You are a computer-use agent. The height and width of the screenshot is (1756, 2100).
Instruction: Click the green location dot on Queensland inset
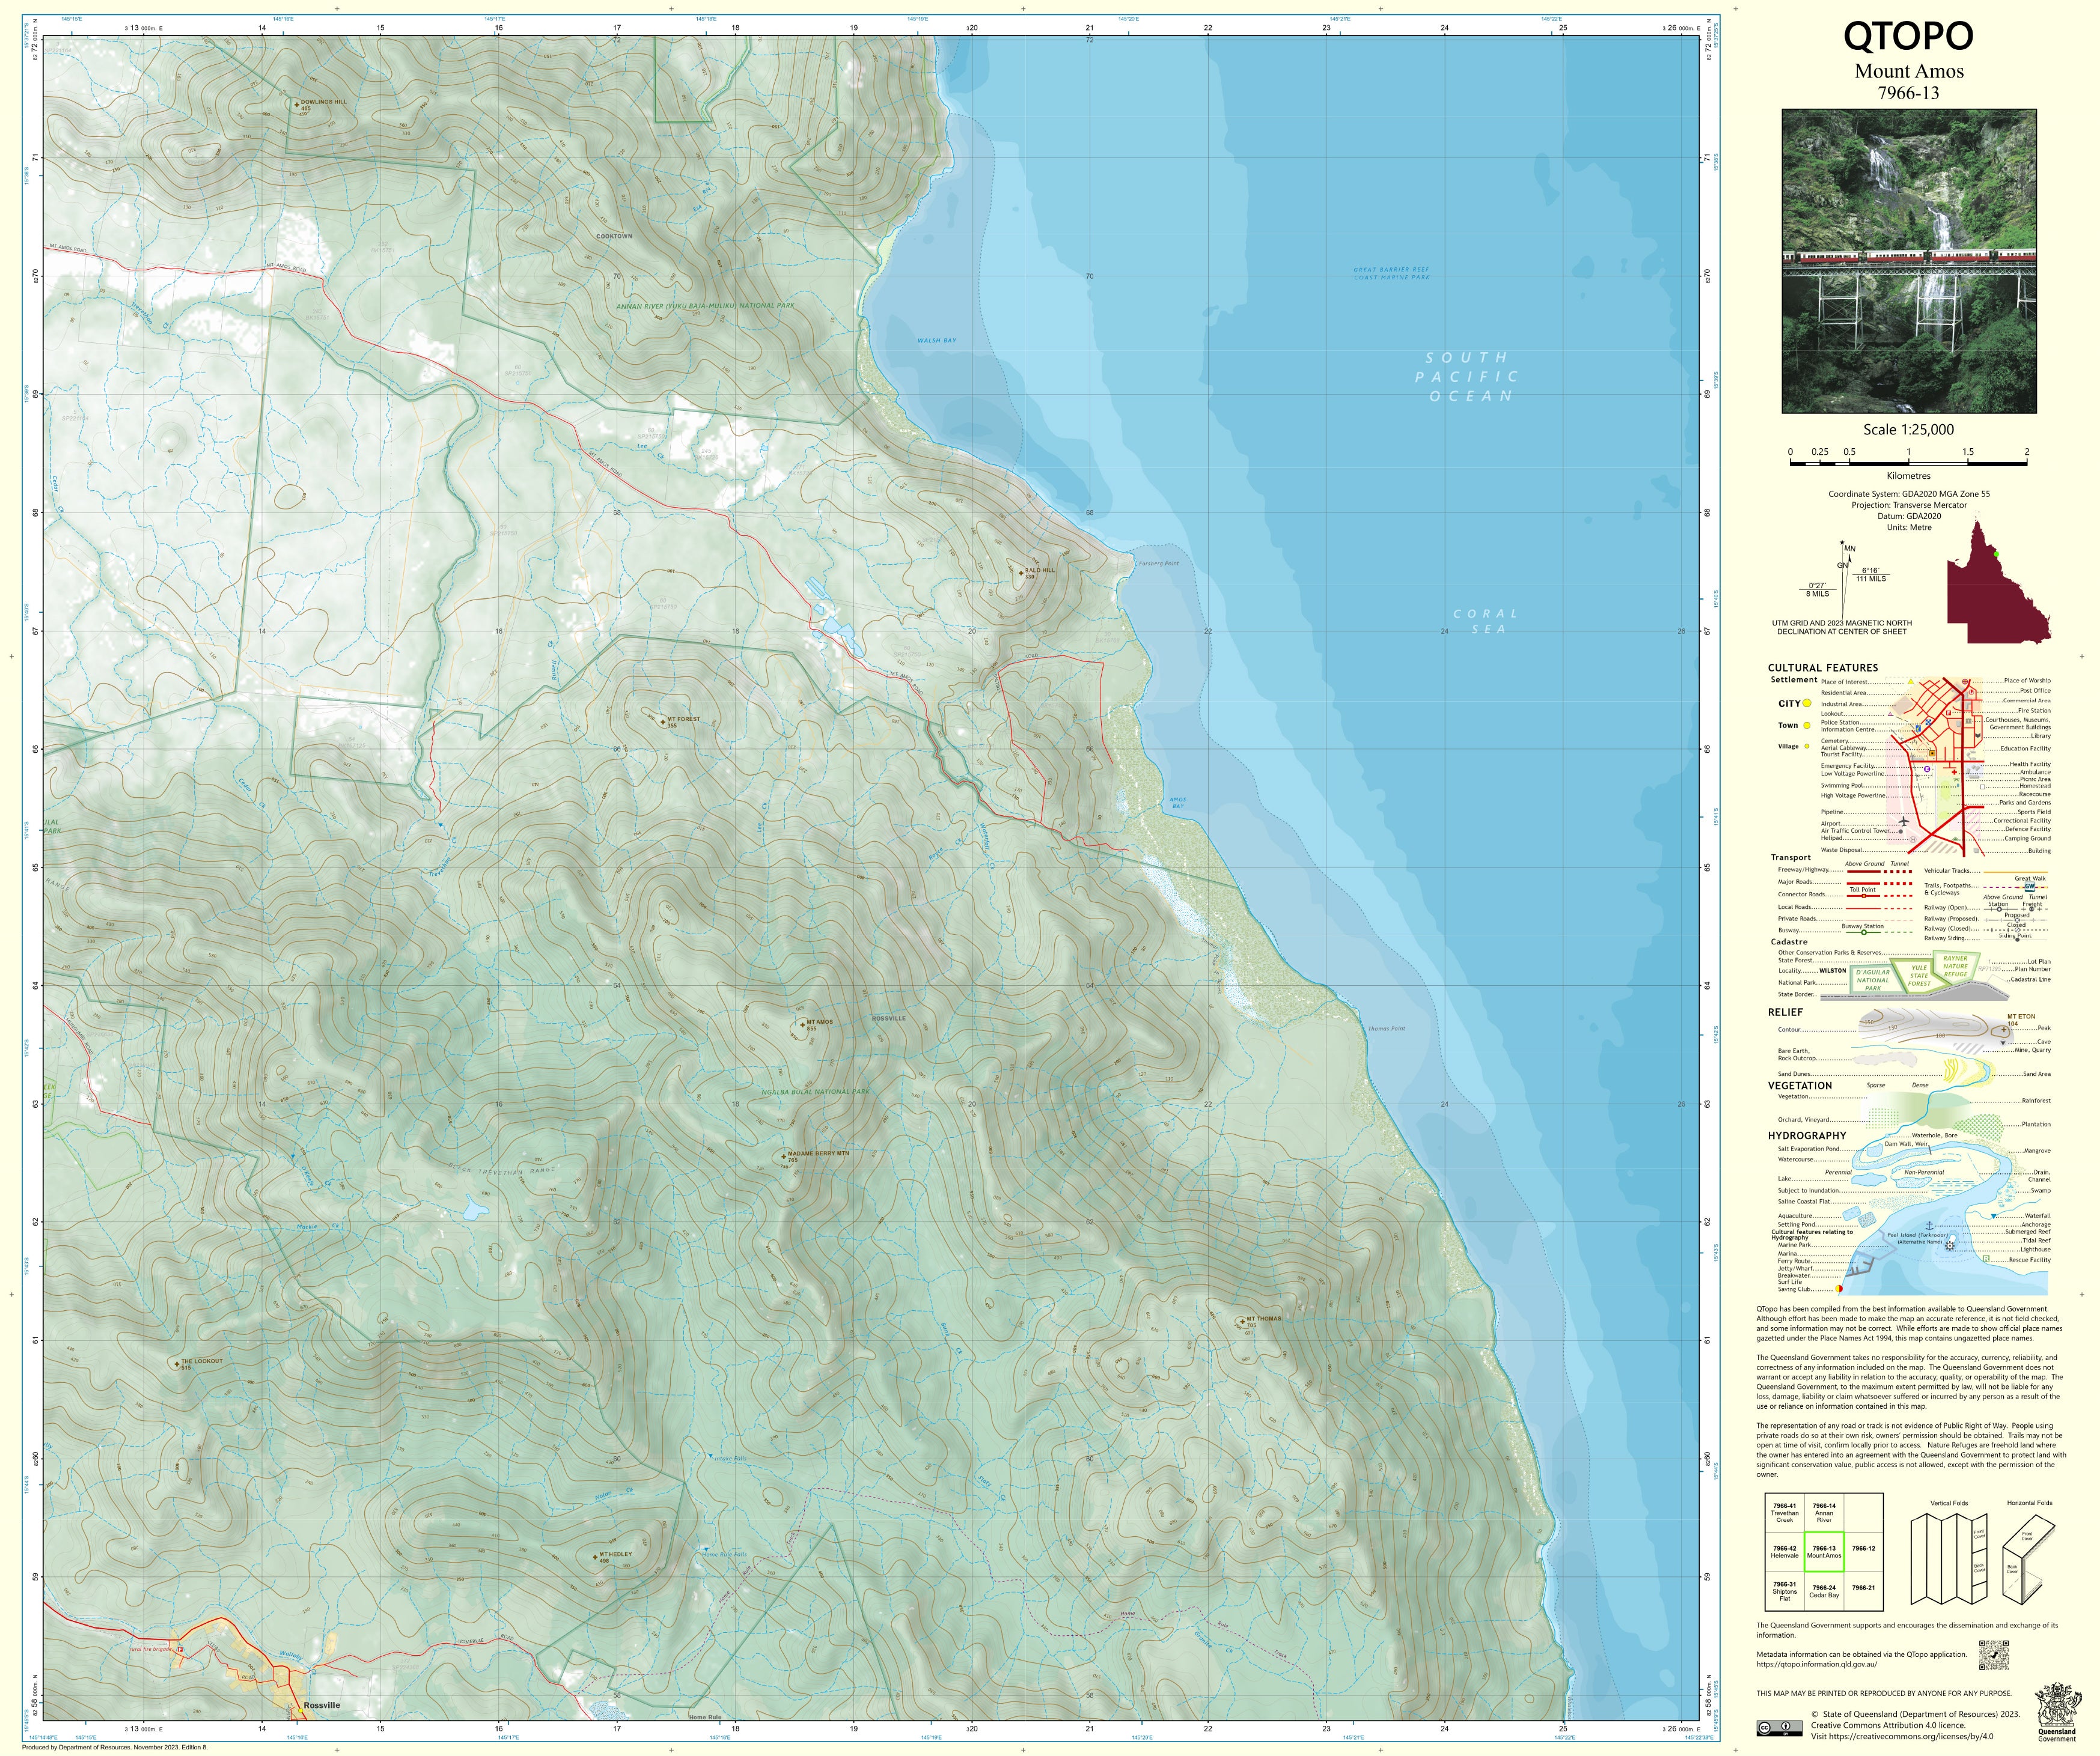(x=1995, y=554)
